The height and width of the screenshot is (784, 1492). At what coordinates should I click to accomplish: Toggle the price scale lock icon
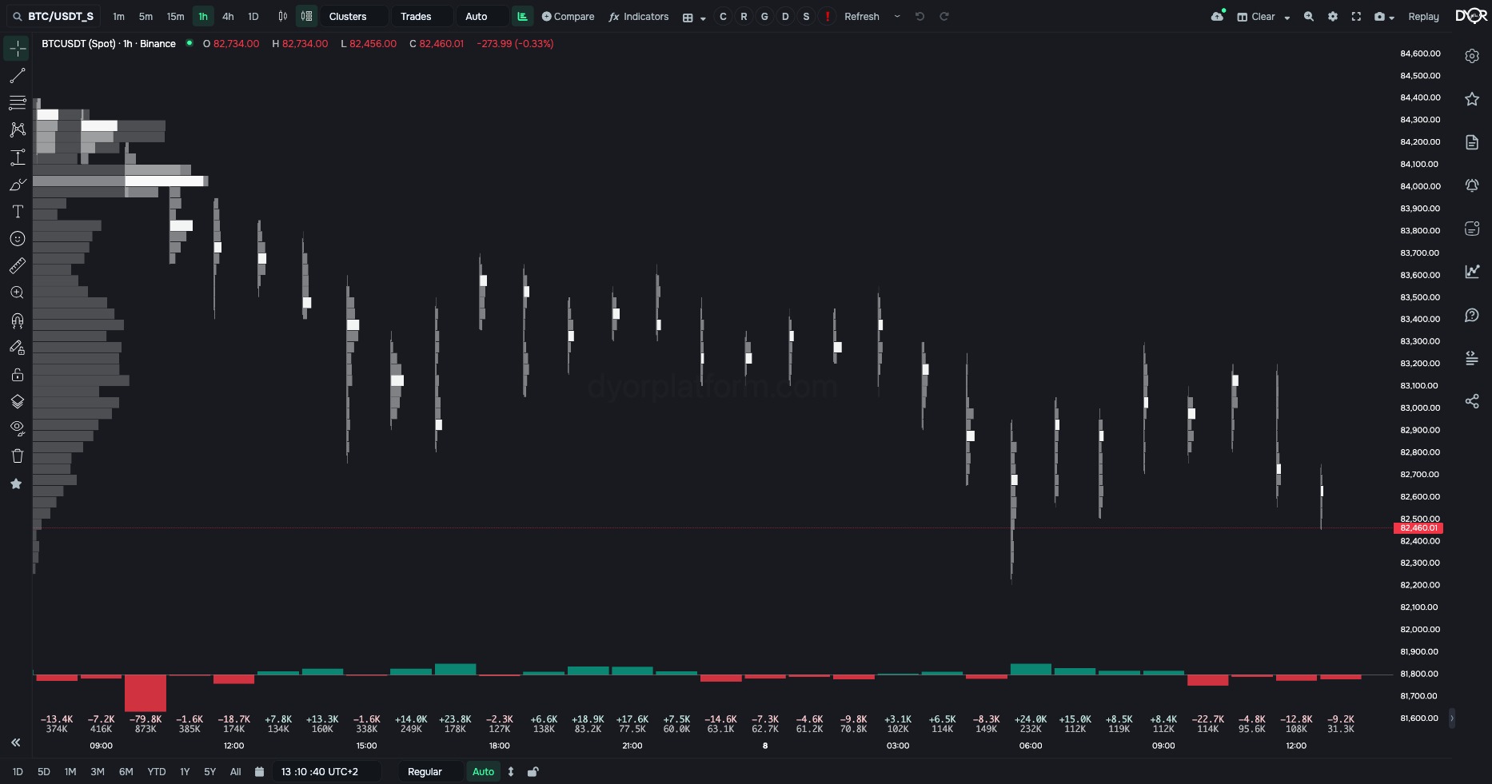point(533,772)
